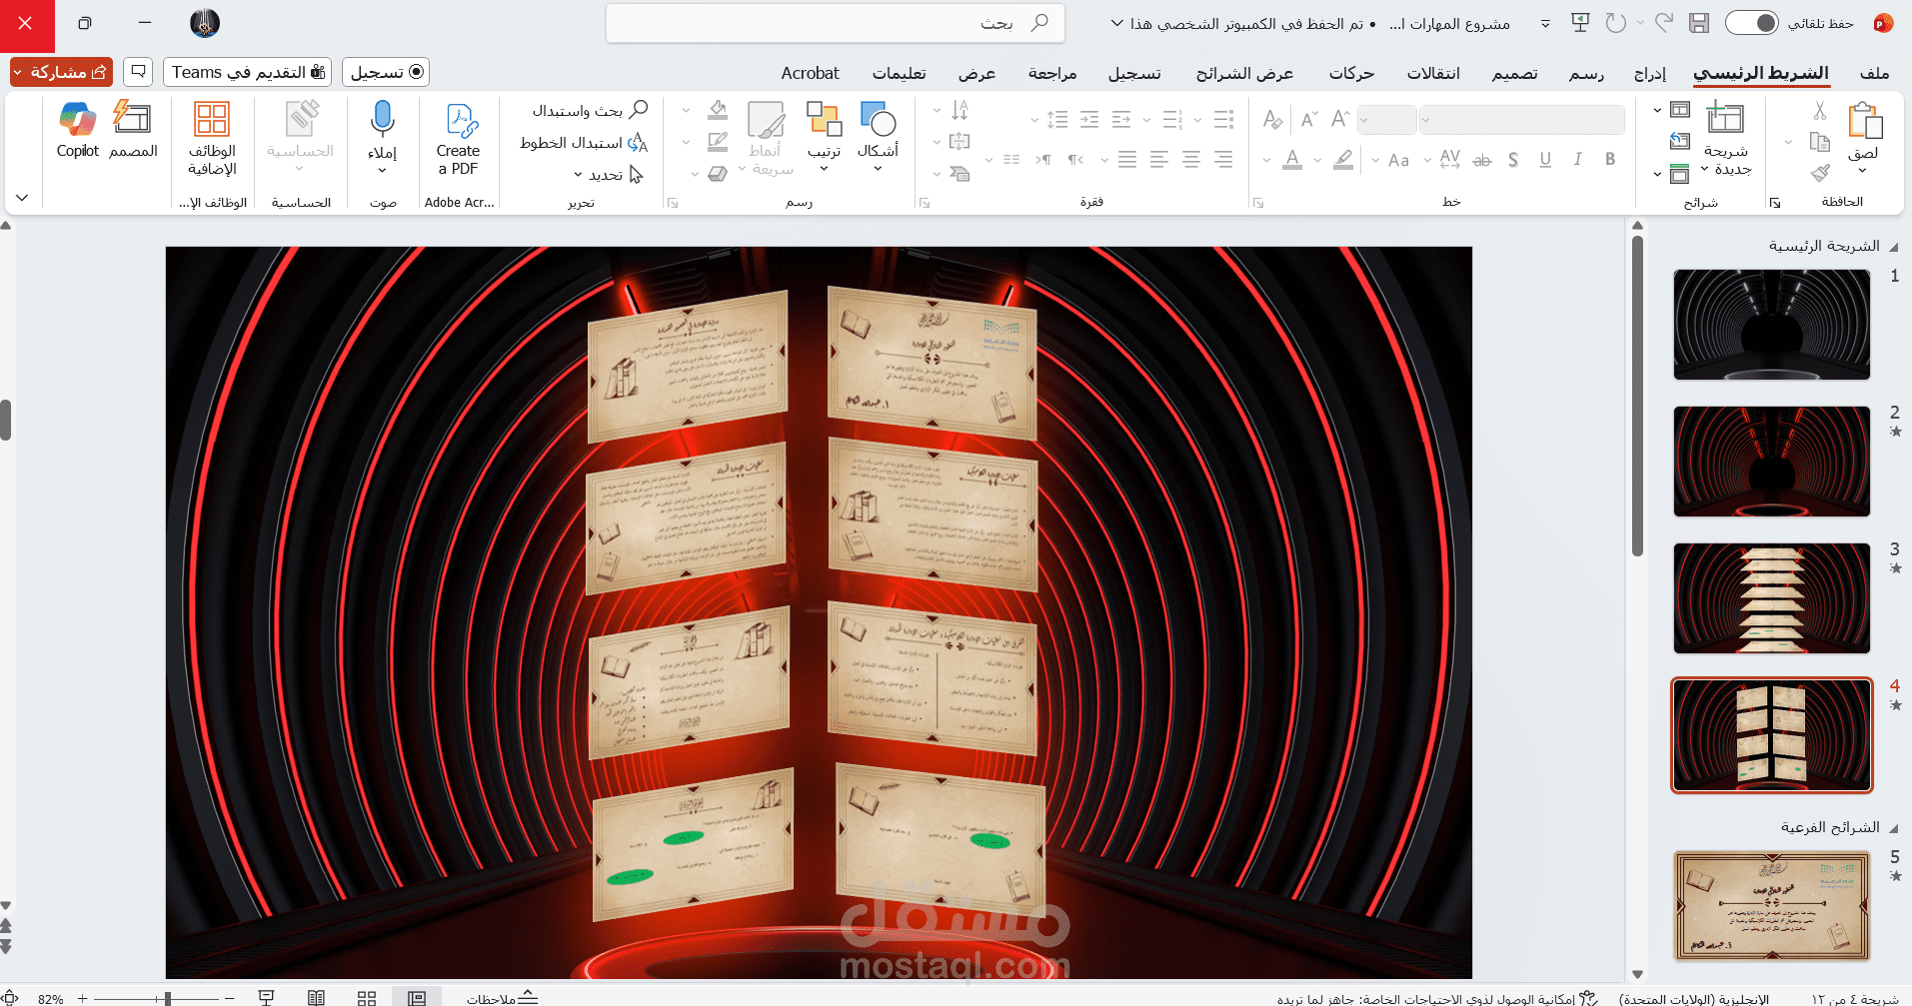The width and height of the screenshot is (1912, 1006).
Task: Click the Present in Teams button
Action: coord(247,72)
